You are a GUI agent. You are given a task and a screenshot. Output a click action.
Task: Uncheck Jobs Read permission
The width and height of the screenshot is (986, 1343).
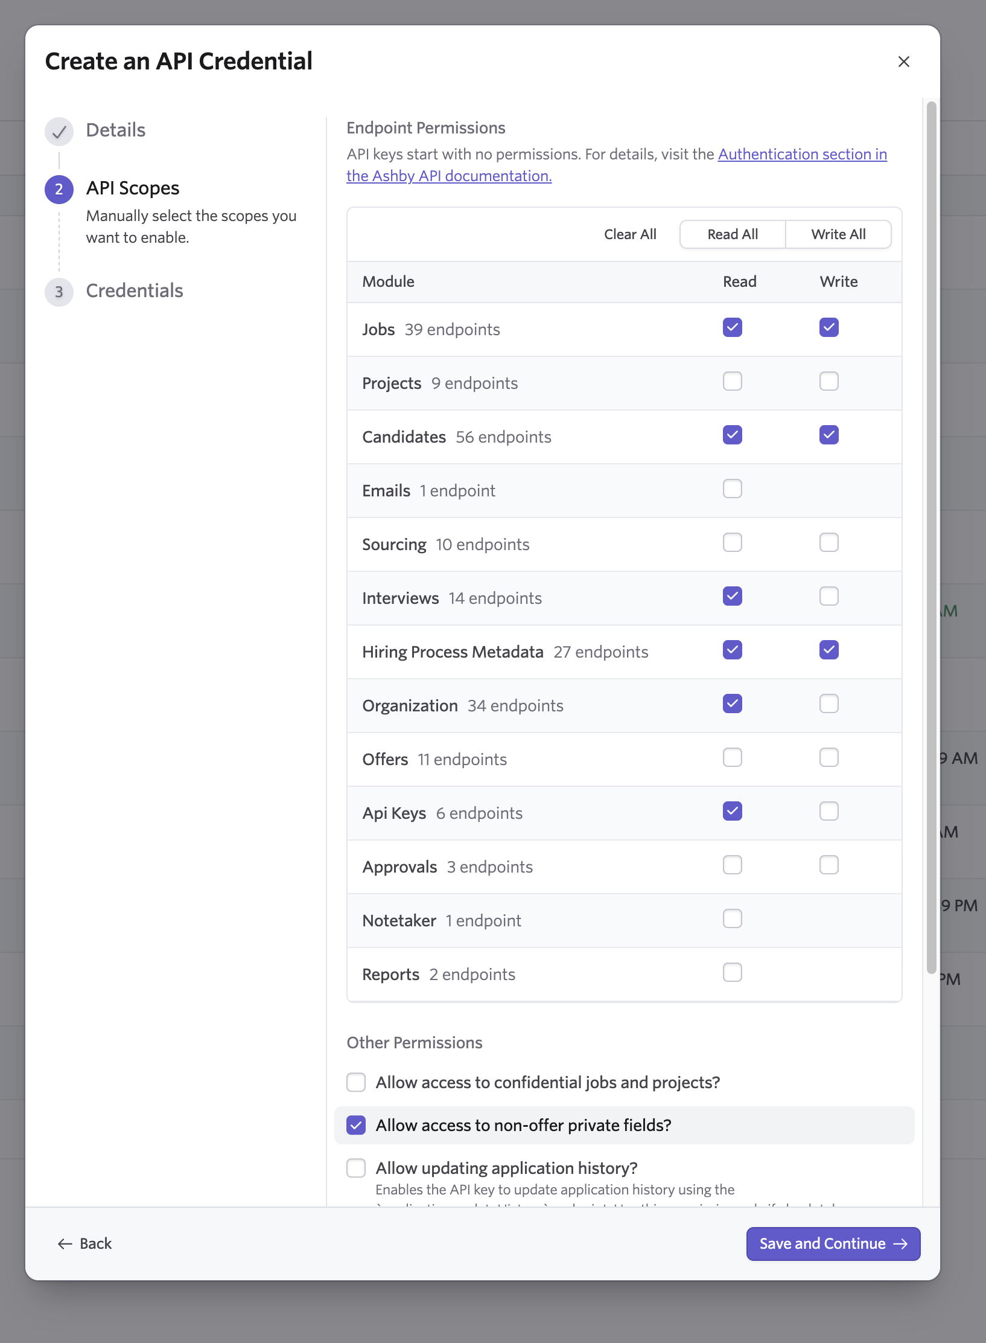point(732,327)
